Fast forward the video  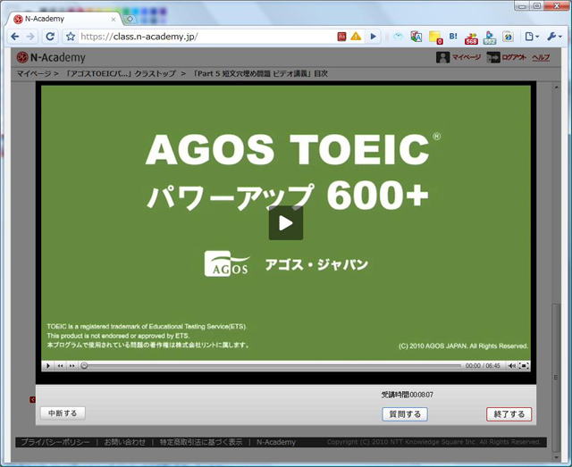coord(72,365)
